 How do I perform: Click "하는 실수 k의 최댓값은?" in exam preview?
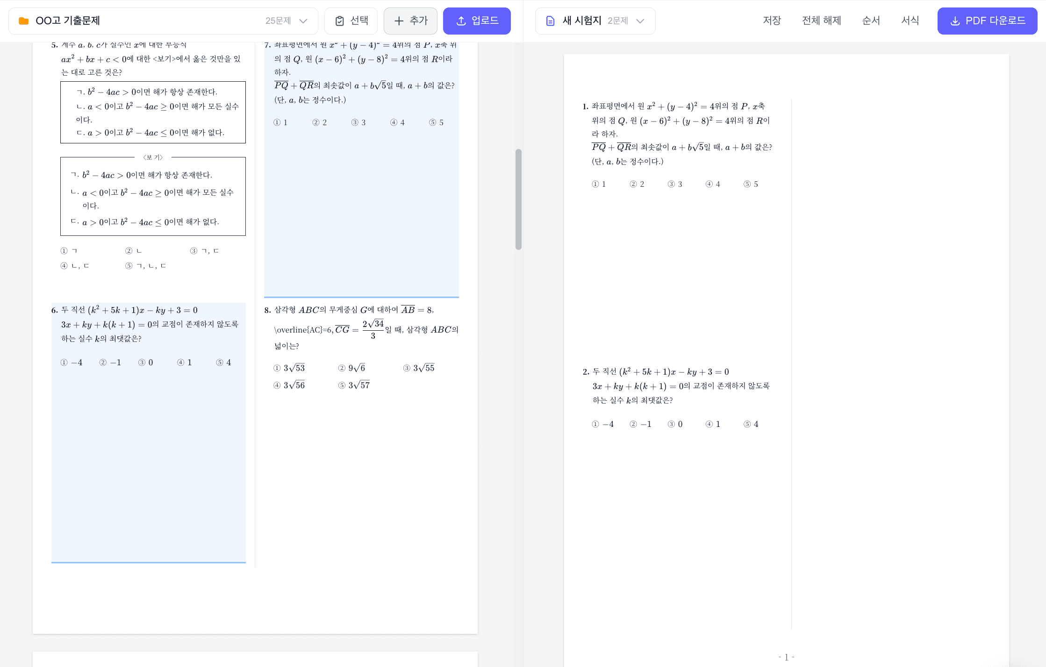[x=633, y=400]
